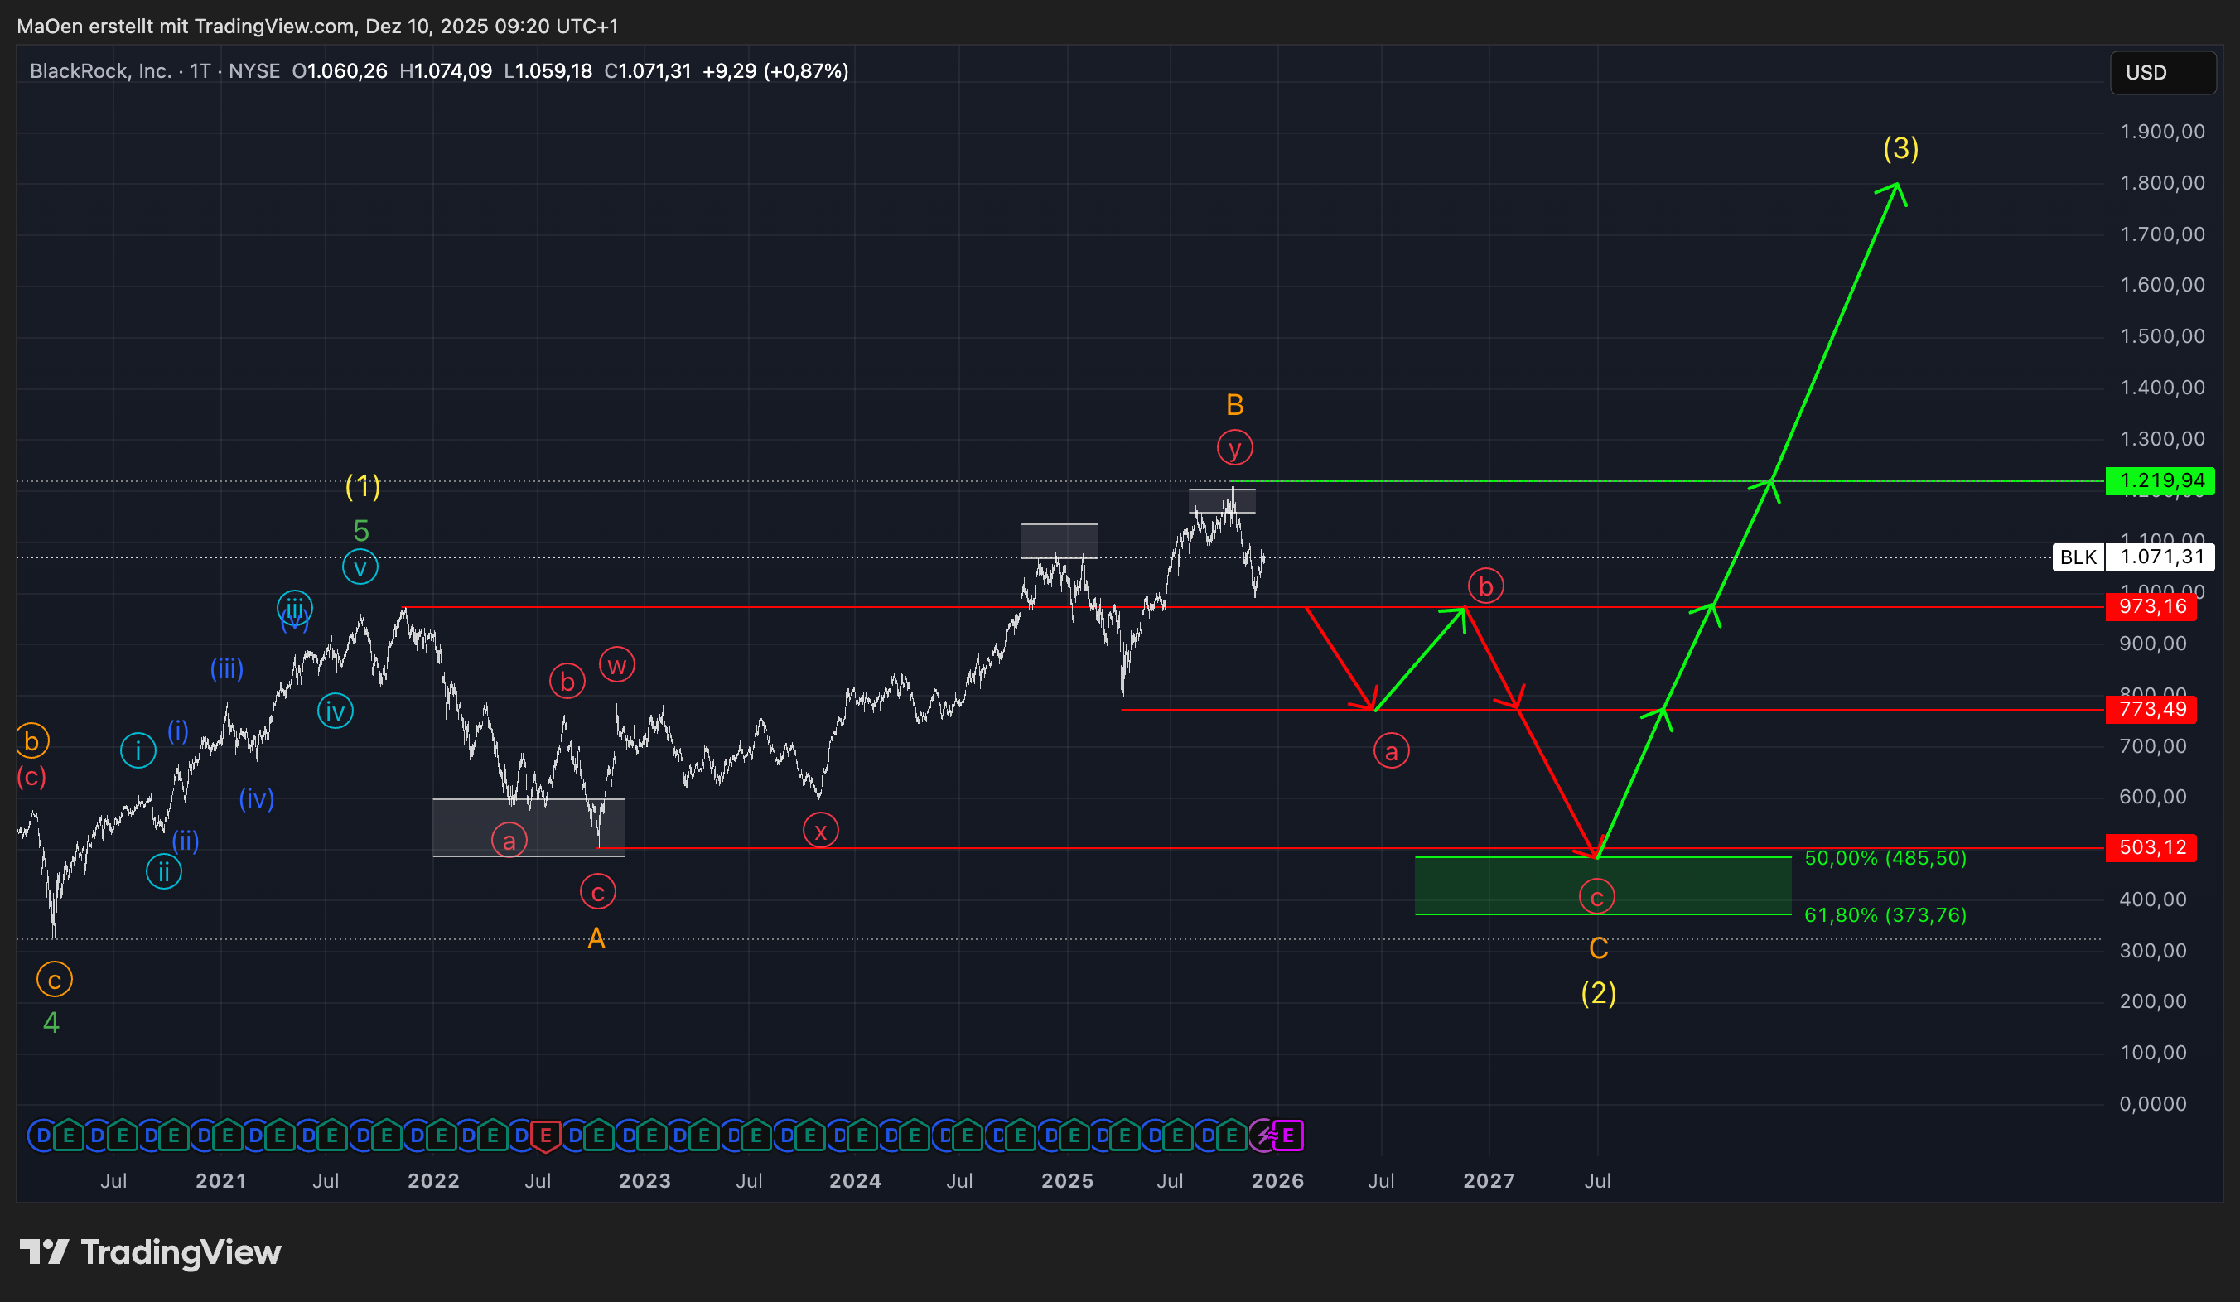The image size is (2240, 1302).
Task: Click the red earnings marker near mid-2022
Action: 545,1135
